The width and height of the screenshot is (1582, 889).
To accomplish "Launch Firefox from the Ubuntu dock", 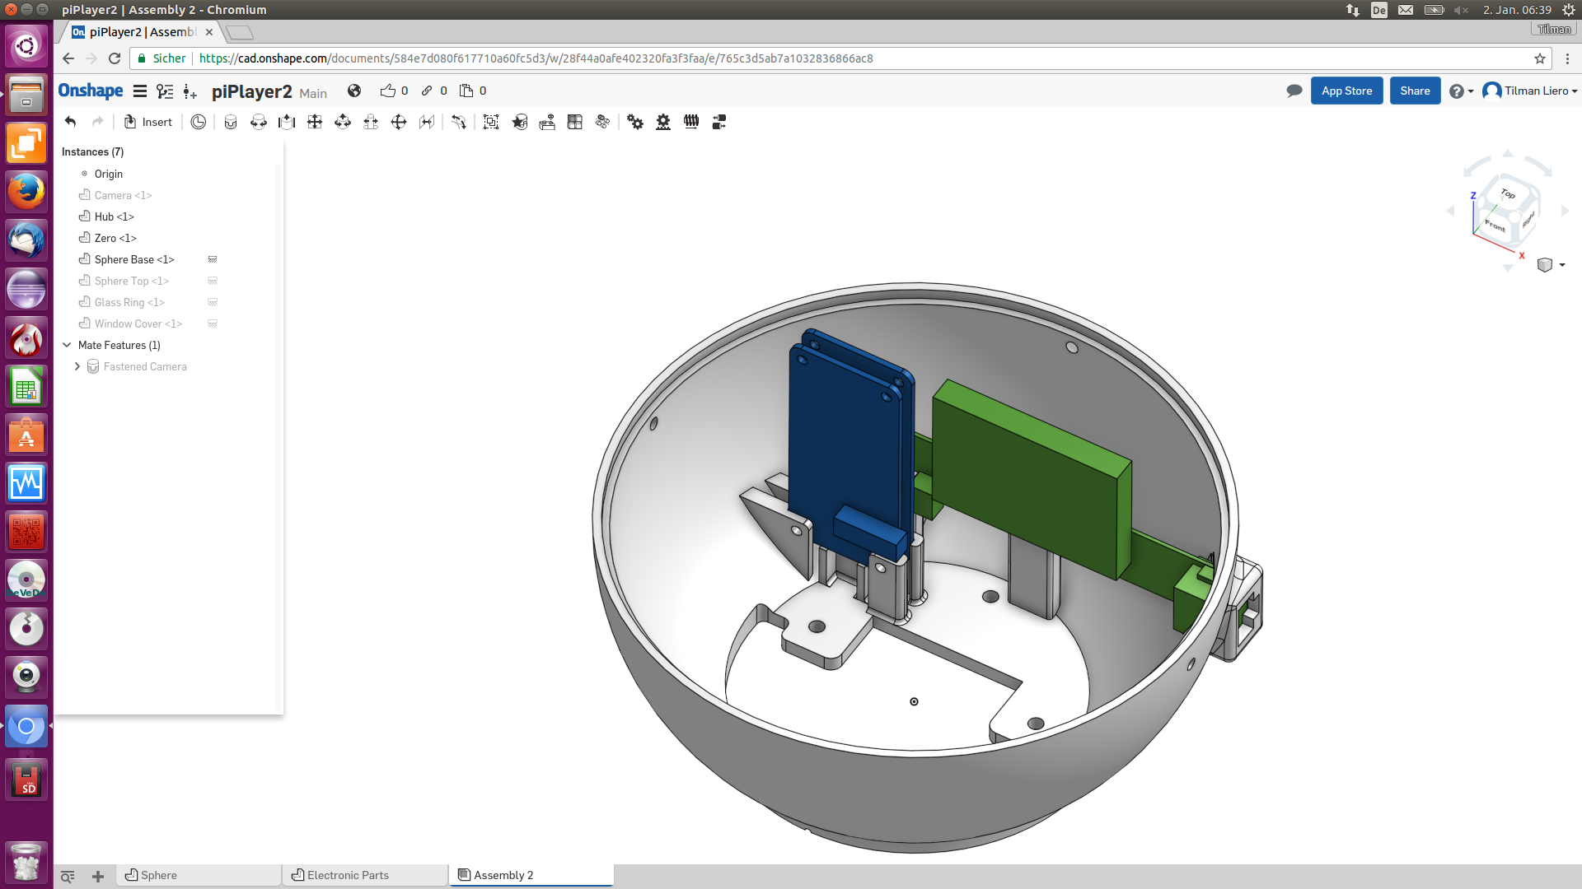I will pos(26,192).
